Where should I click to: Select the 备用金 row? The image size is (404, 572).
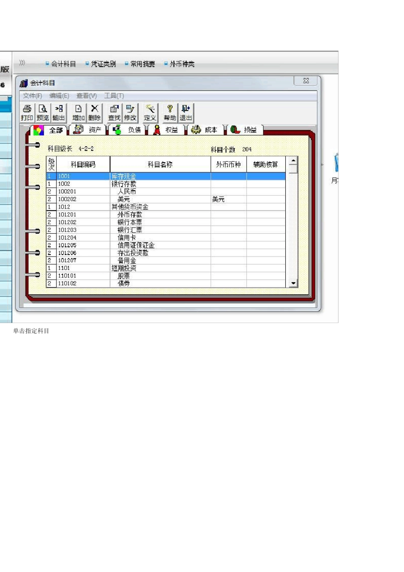pos(166,260)
